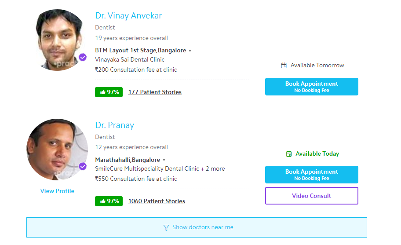Read the 177 Patient Stories link

(x=155, y=92)
